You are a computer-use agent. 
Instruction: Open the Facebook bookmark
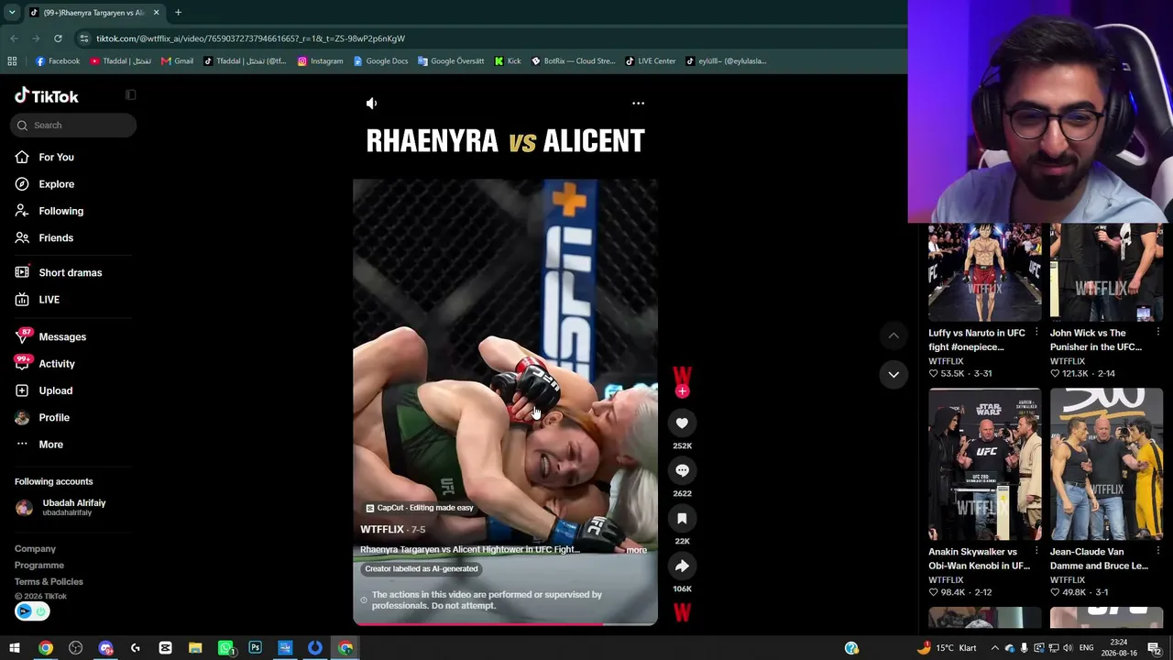coord(58,61)
